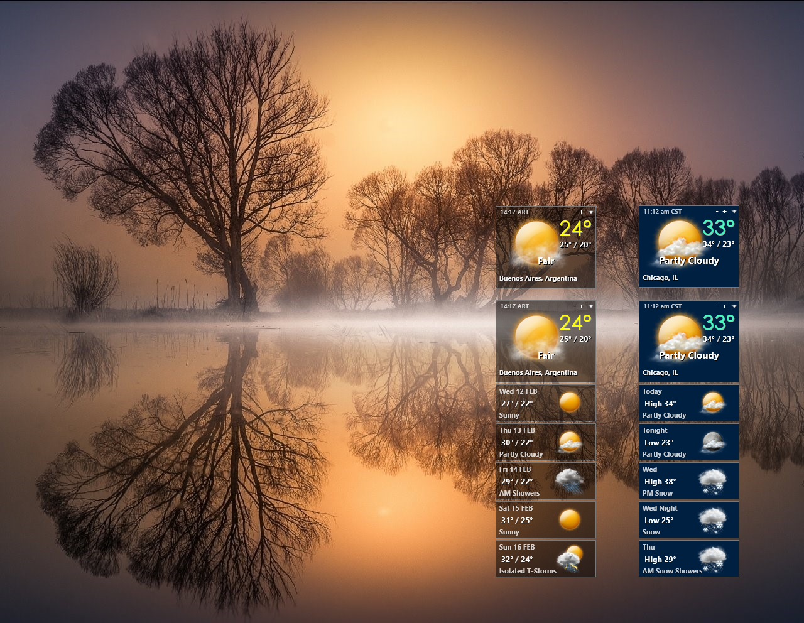Image resolution: width=804 pixels, height=623 pixels.
Task: Click the sun icon for Sat 15 FEB
Action: coord(570,519)
